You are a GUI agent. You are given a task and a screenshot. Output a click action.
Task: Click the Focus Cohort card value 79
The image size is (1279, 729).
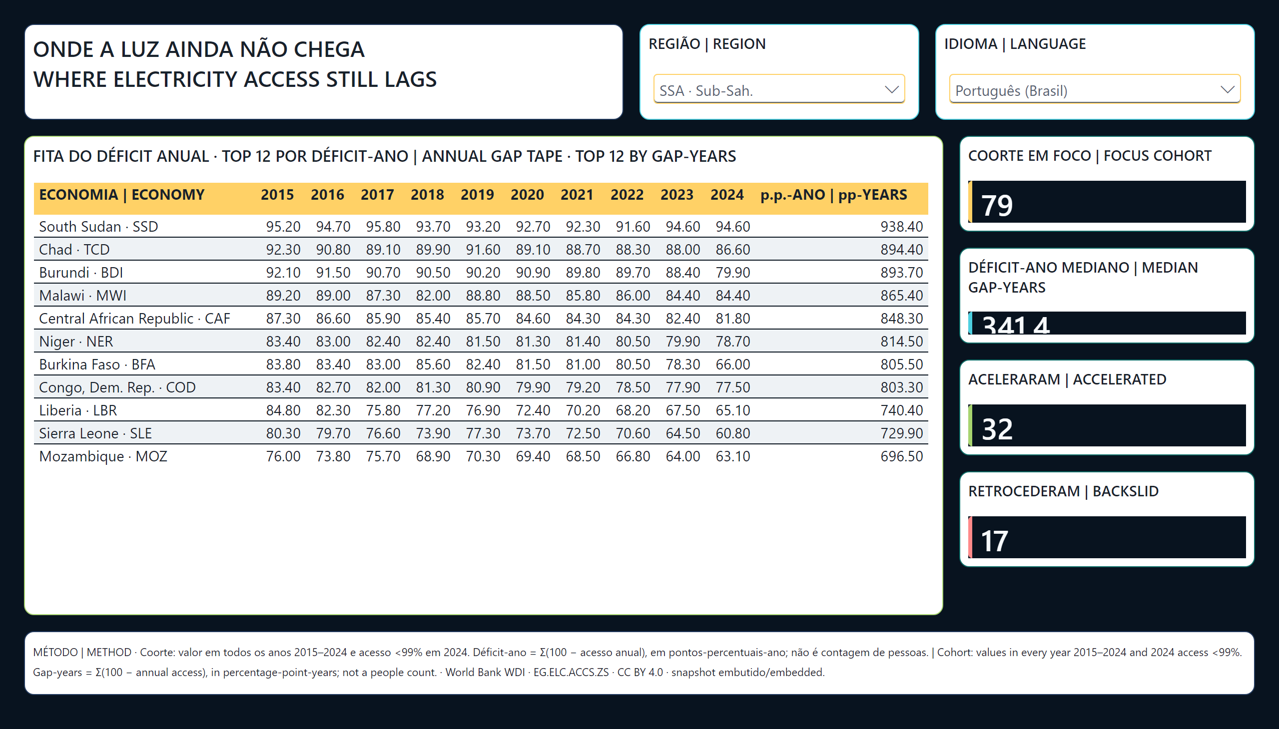(996, 205)
